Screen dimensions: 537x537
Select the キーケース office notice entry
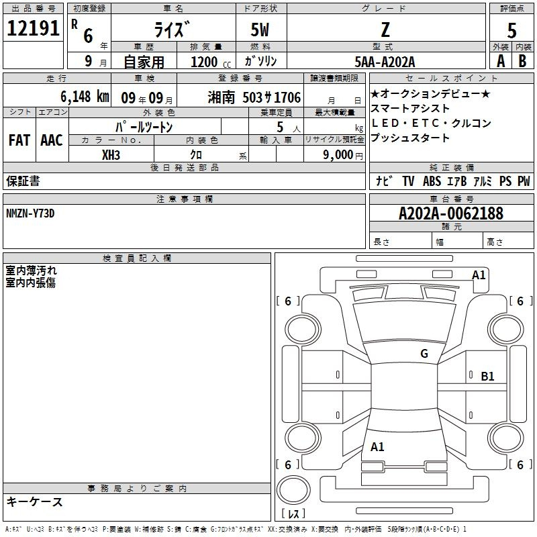[35, 501]
